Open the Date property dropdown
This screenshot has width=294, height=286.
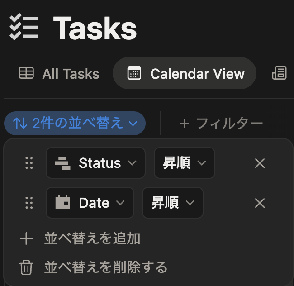(x=90, y=203)
